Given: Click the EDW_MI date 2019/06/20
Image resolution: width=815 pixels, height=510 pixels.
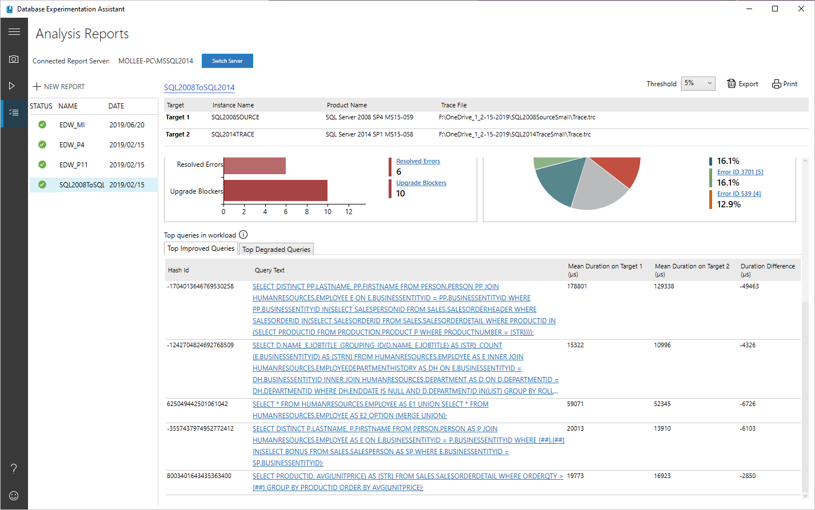Looking at the screenshot, I should tap(127, 125).
